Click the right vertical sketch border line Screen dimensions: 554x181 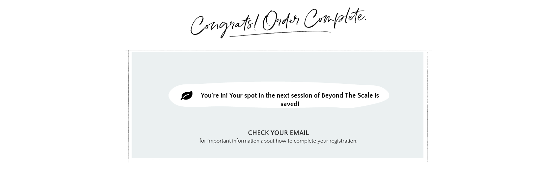428,105
